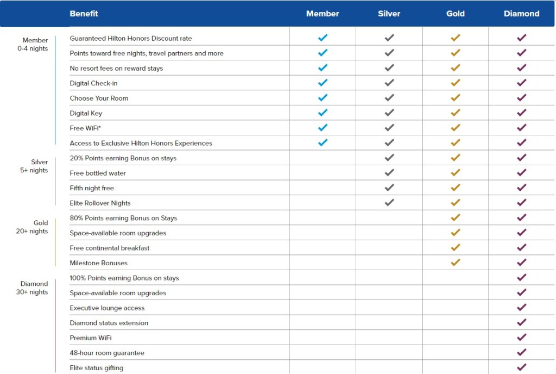This screenshot has width=556, height=374.
Task: Click the Silver checkmark for Elite Rollover Nights
Action: tap(389, 203)
